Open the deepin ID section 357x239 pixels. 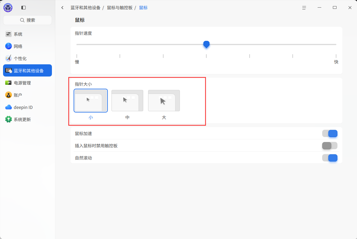27,107
